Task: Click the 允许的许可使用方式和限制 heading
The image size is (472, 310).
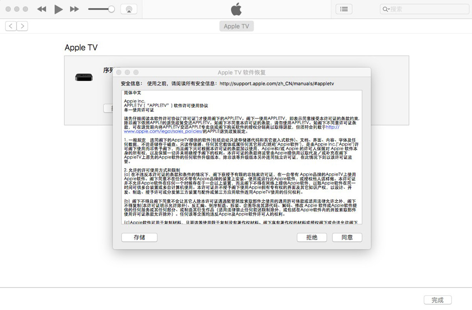Action: click(x=152, y=170)
